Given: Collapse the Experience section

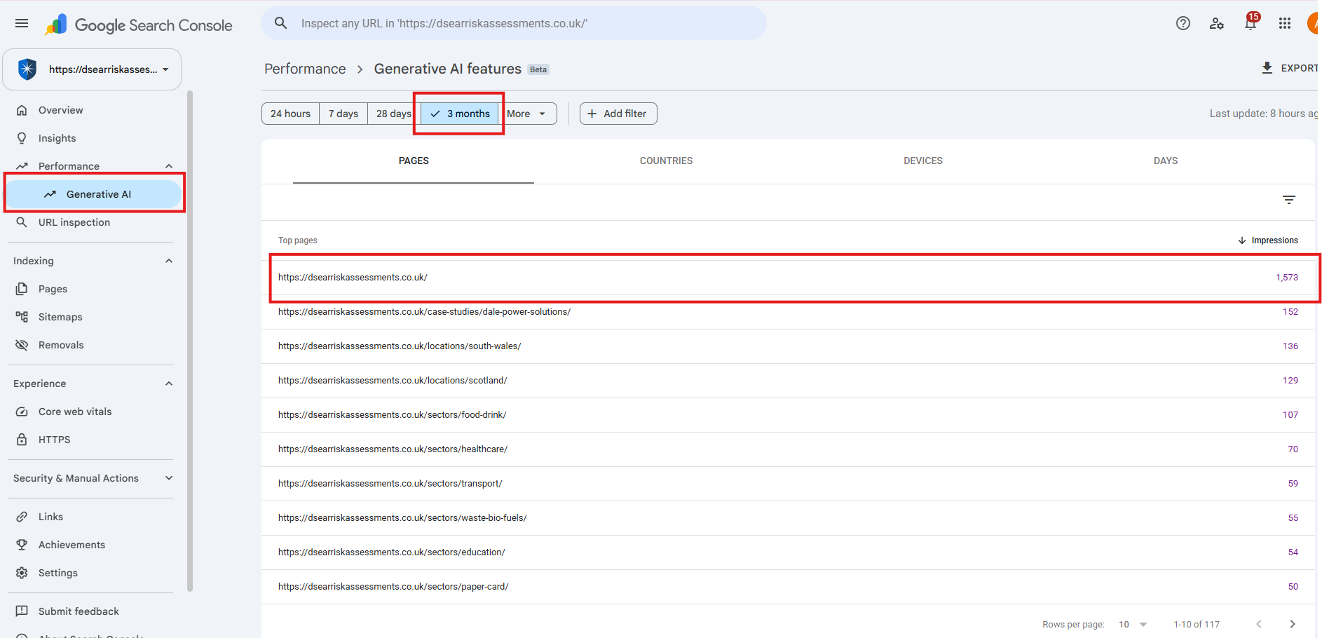Looking at the screenshot, I should [x=169, y=384].
